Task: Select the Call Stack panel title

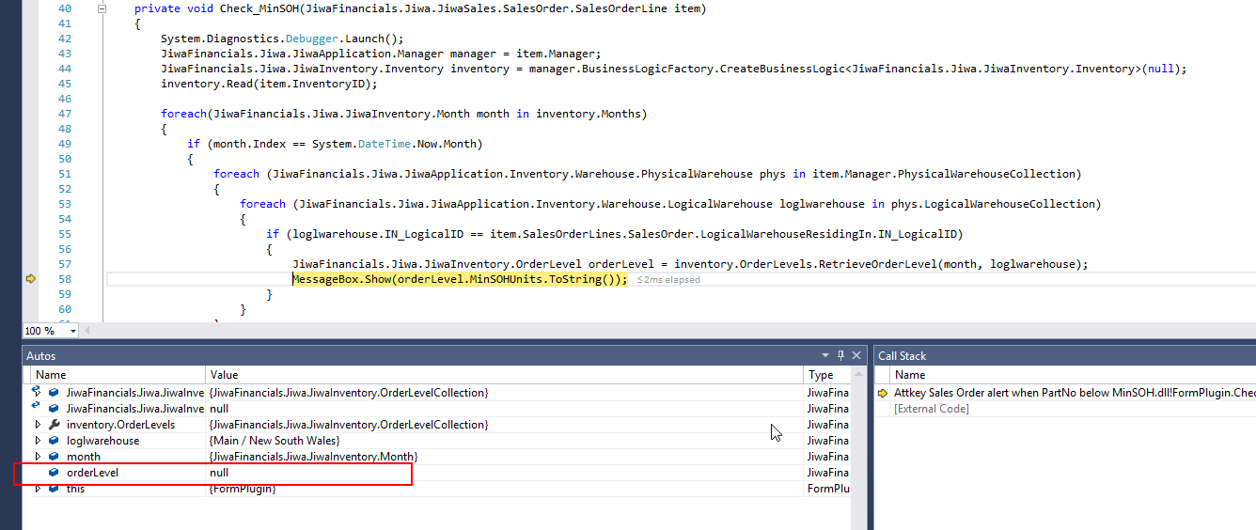Action: [902, 356]
